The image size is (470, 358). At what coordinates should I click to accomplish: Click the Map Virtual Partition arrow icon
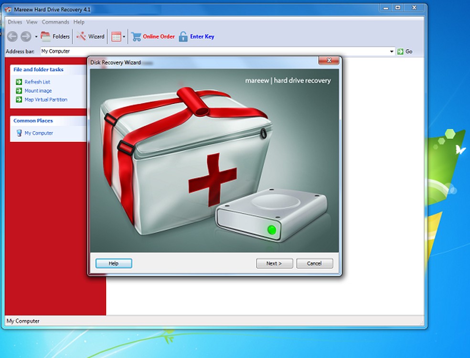click(x=19, y=99)
